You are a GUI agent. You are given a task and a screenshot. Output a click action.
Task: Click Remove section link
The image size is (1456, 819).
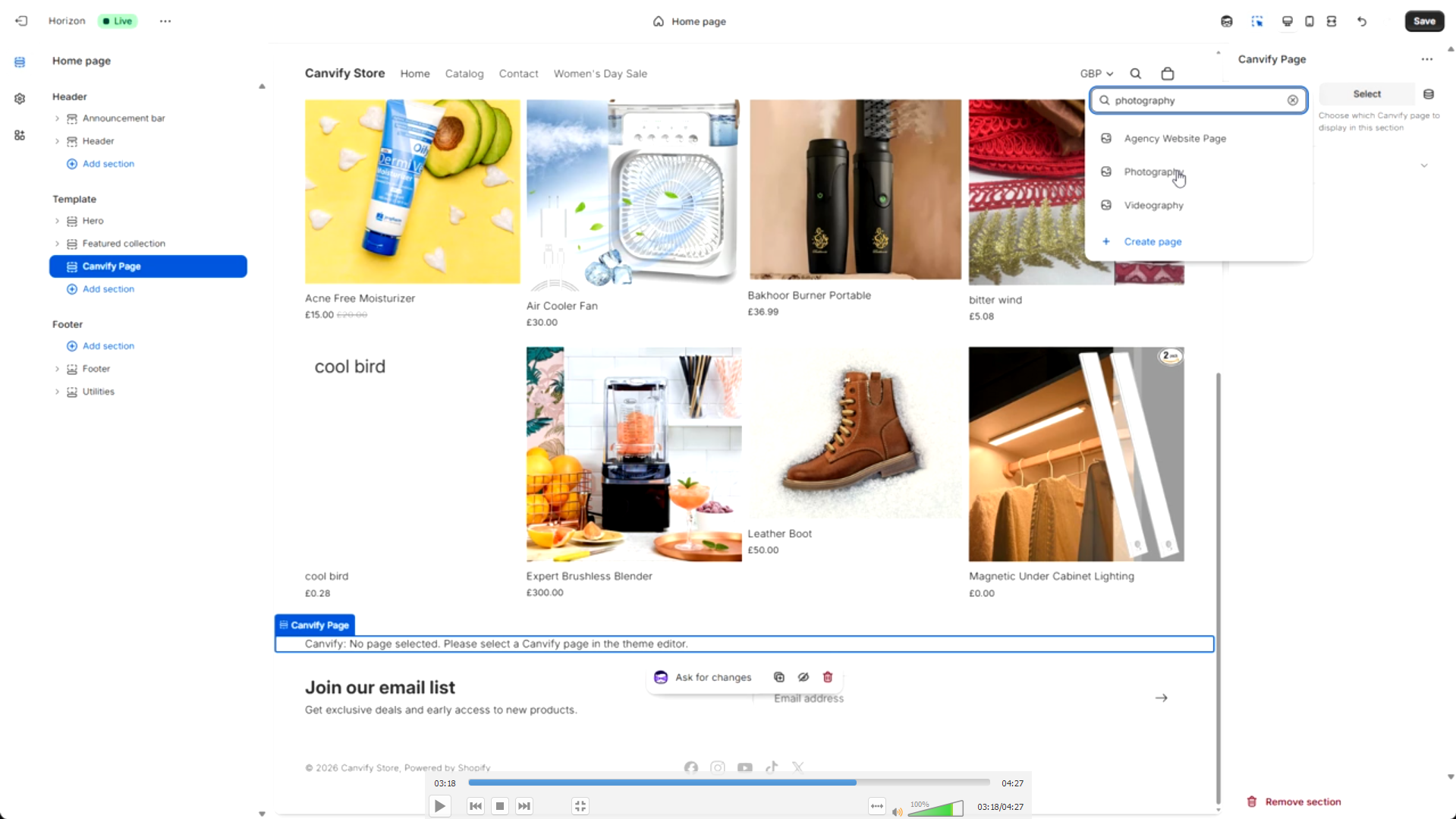pyautogui.click(x=1301, y=801)
